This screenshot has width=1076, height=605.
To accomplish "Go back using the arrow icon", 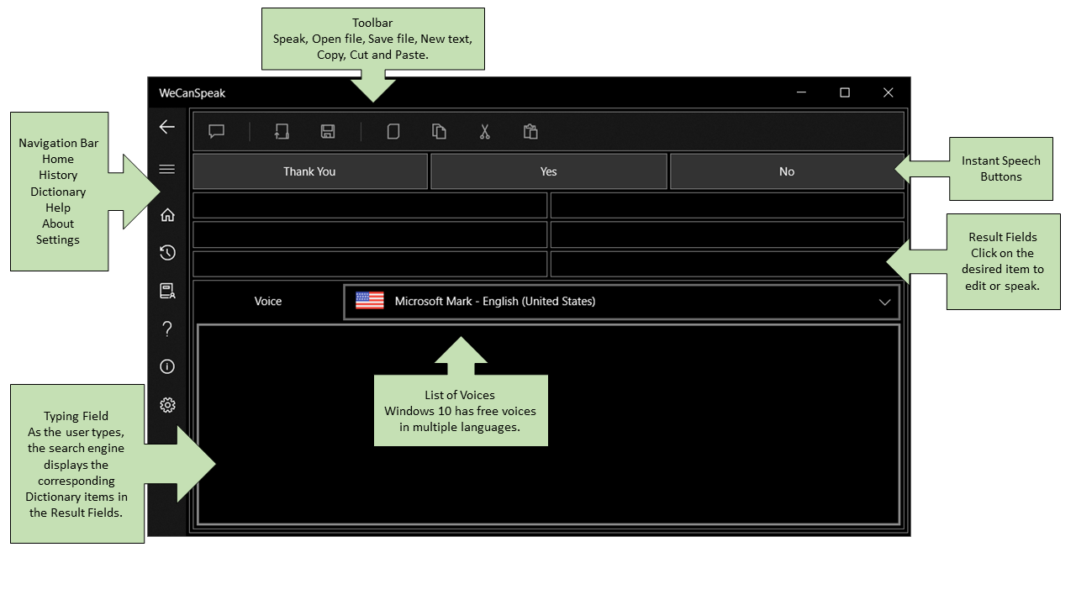I will point(167,127).
